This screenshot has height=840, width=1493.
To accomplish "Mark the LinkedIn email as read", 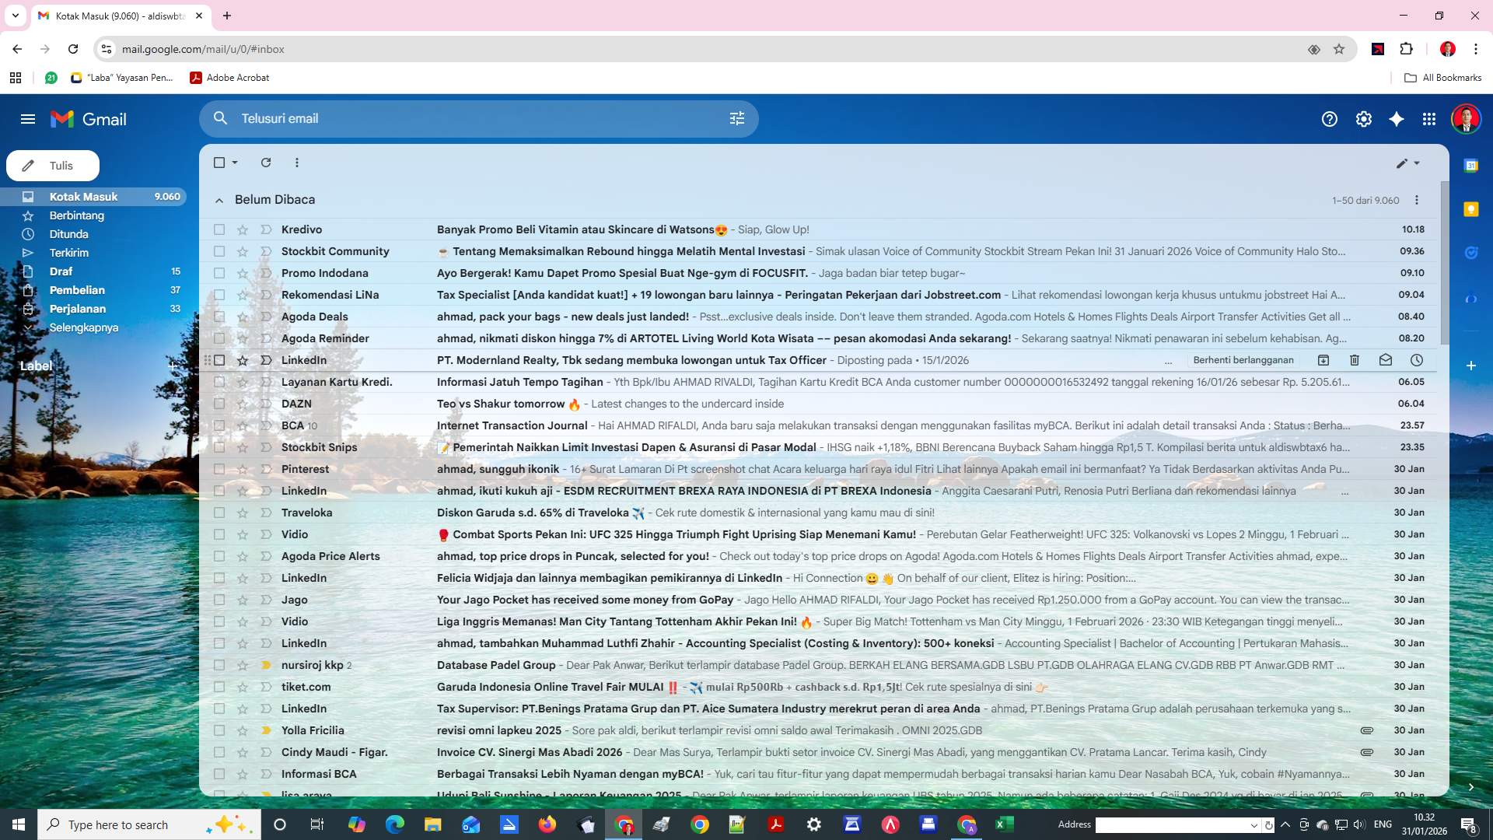I will coord(1385,360).
